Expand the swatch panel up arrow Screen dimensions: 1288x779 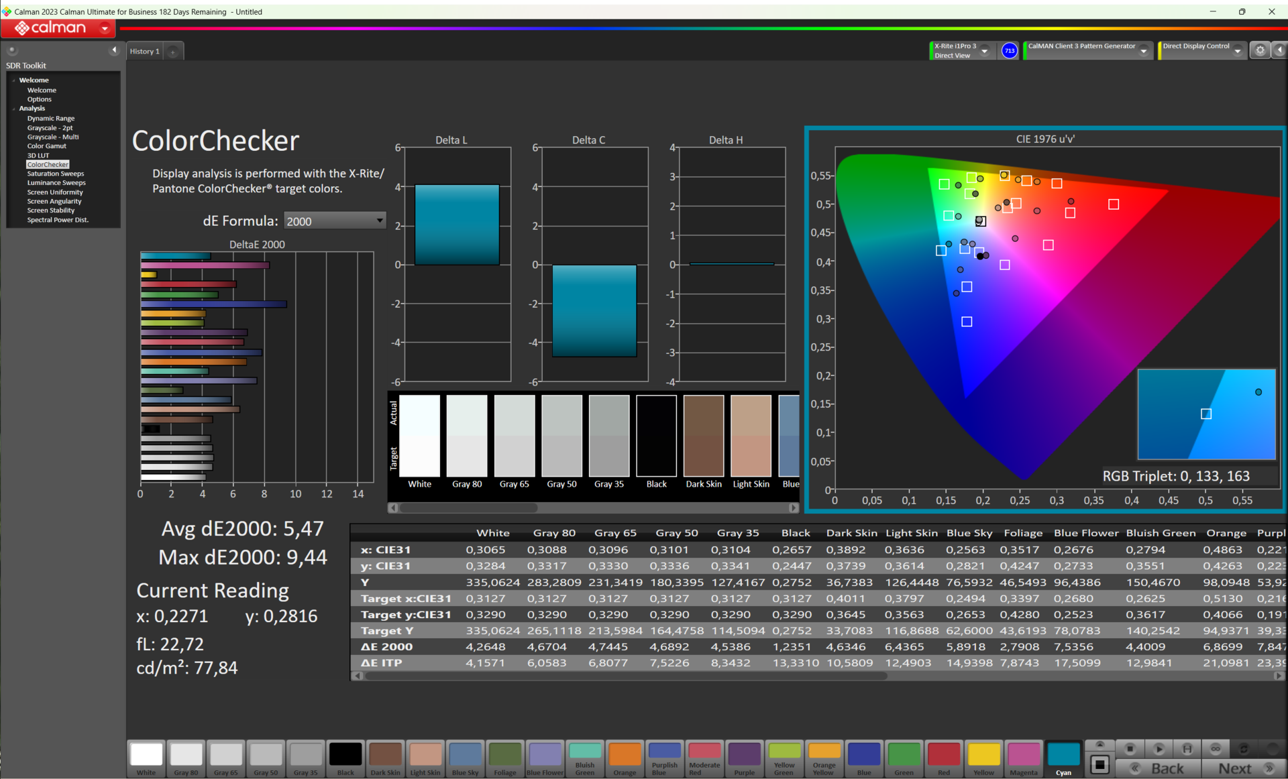click(1099, 745)
